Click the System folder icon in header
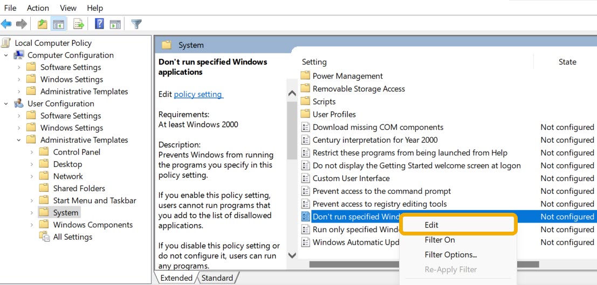This screenshot has width=597, height=285. point(167,45)
